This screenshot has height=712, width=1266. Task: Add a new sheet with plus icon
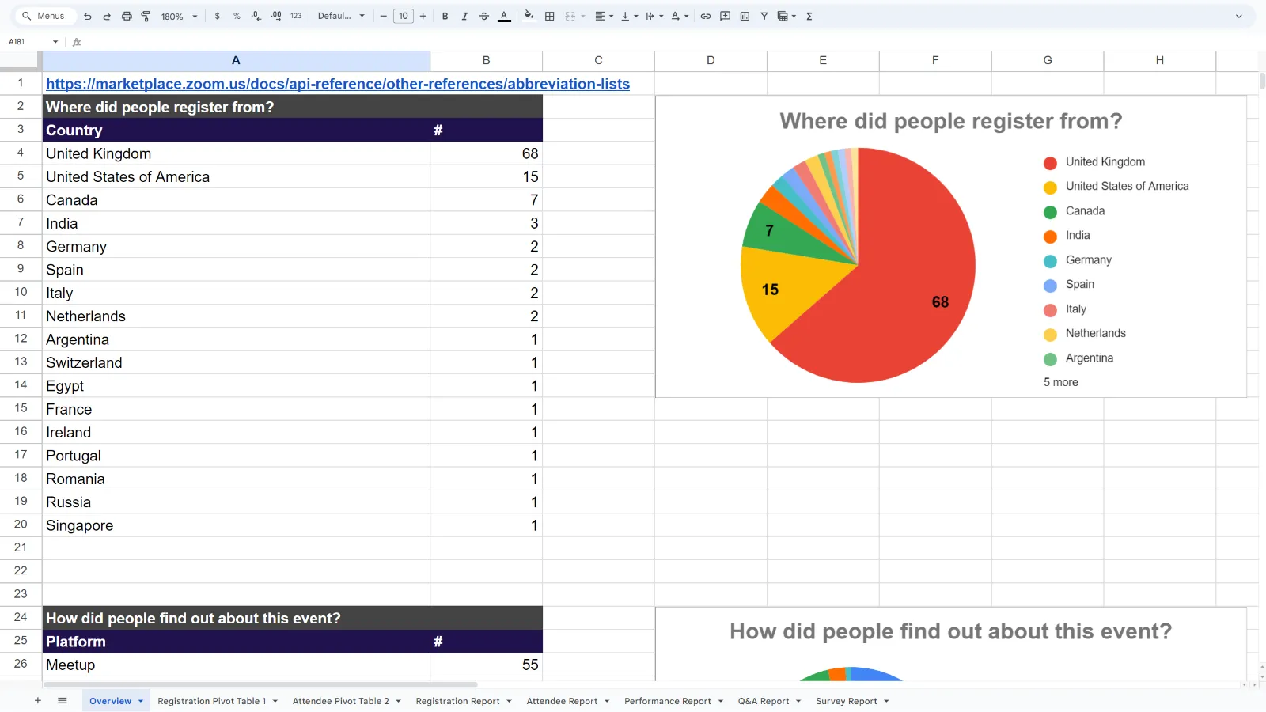[37, 701]
